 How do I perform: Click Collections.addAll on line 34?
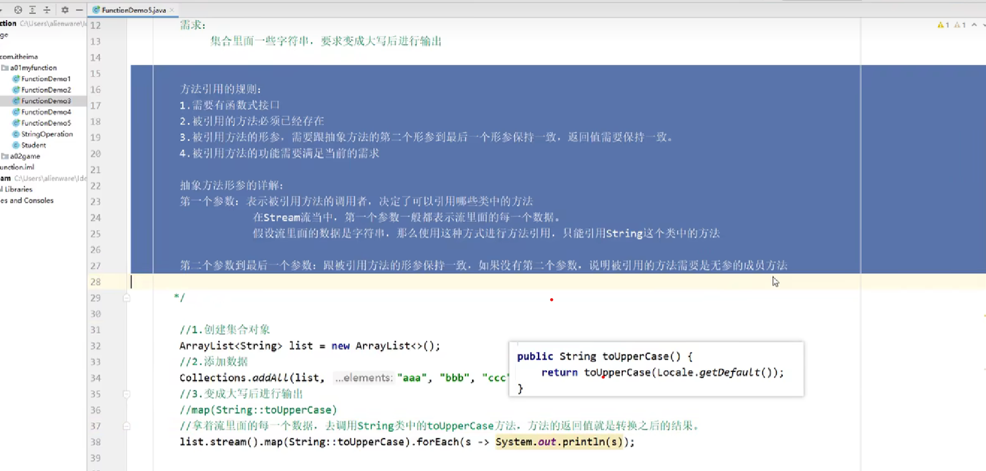pyautogui.click(x=234, y=378)
